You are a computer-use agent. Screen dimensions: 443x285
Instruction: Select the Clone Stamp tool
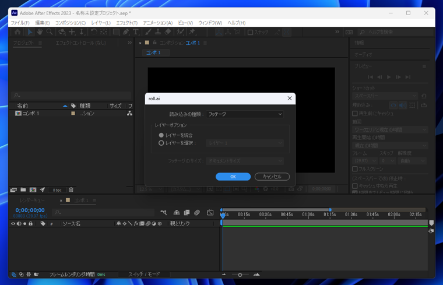(158, 32)
